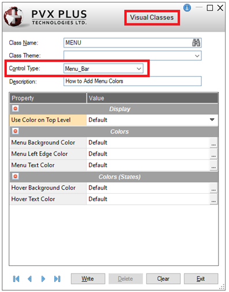229x292 pixels.
Task: Click the Clear button
Action: pyautogui.click(x=163, y=279)
